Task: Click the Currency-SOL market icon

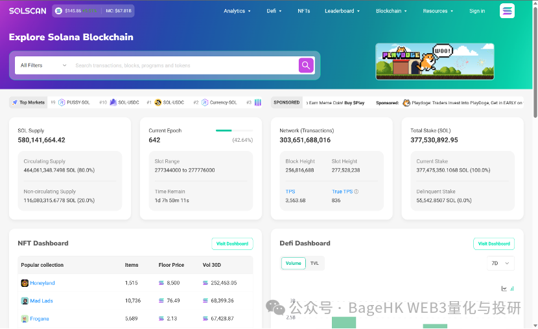Action: point(205,102)
